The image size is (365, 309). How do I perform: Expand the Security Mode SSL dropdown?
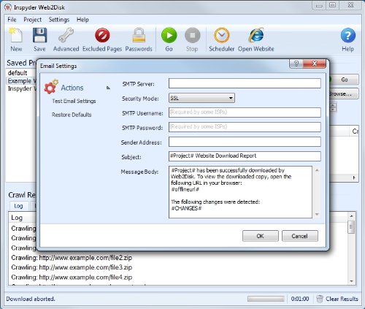click(201, 98)
